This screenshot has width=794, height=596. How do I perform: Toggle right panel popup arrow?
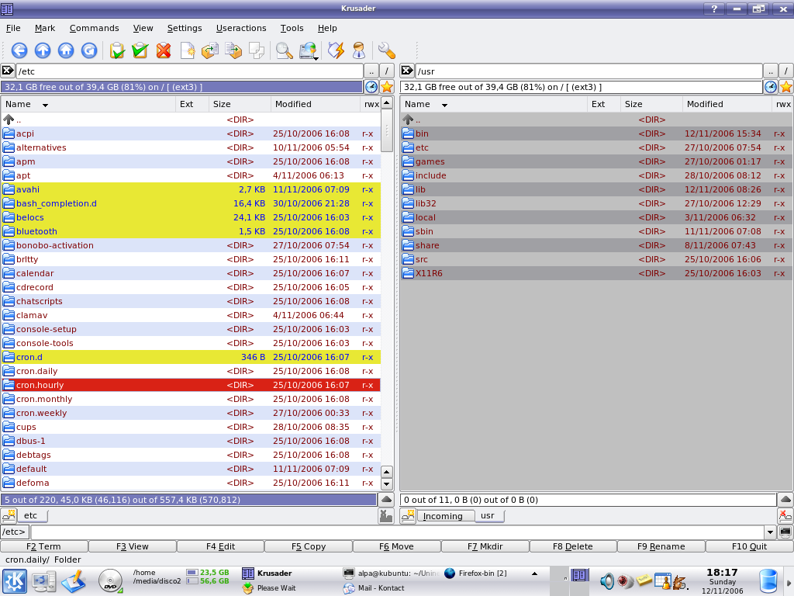[785, 500]
